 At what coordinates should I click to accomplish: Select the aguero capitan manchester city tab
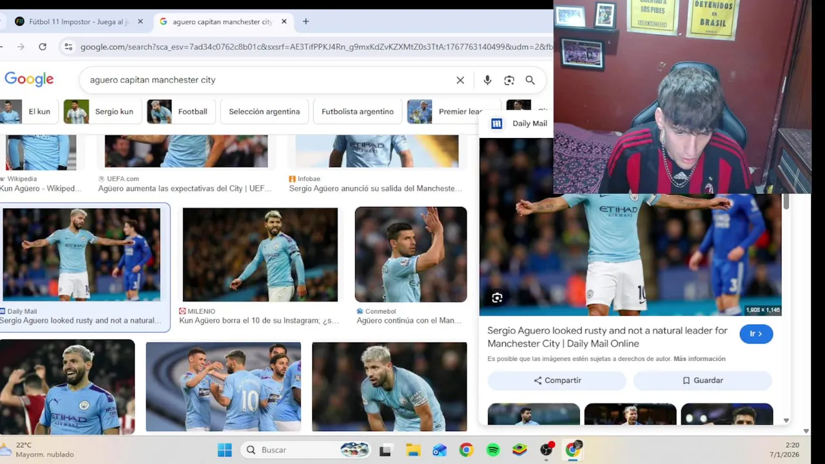point(224,21)
